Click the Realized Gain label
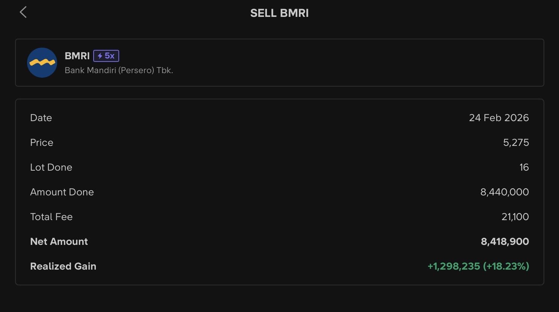This screenshot has height=312, width=559. point(63,266)
